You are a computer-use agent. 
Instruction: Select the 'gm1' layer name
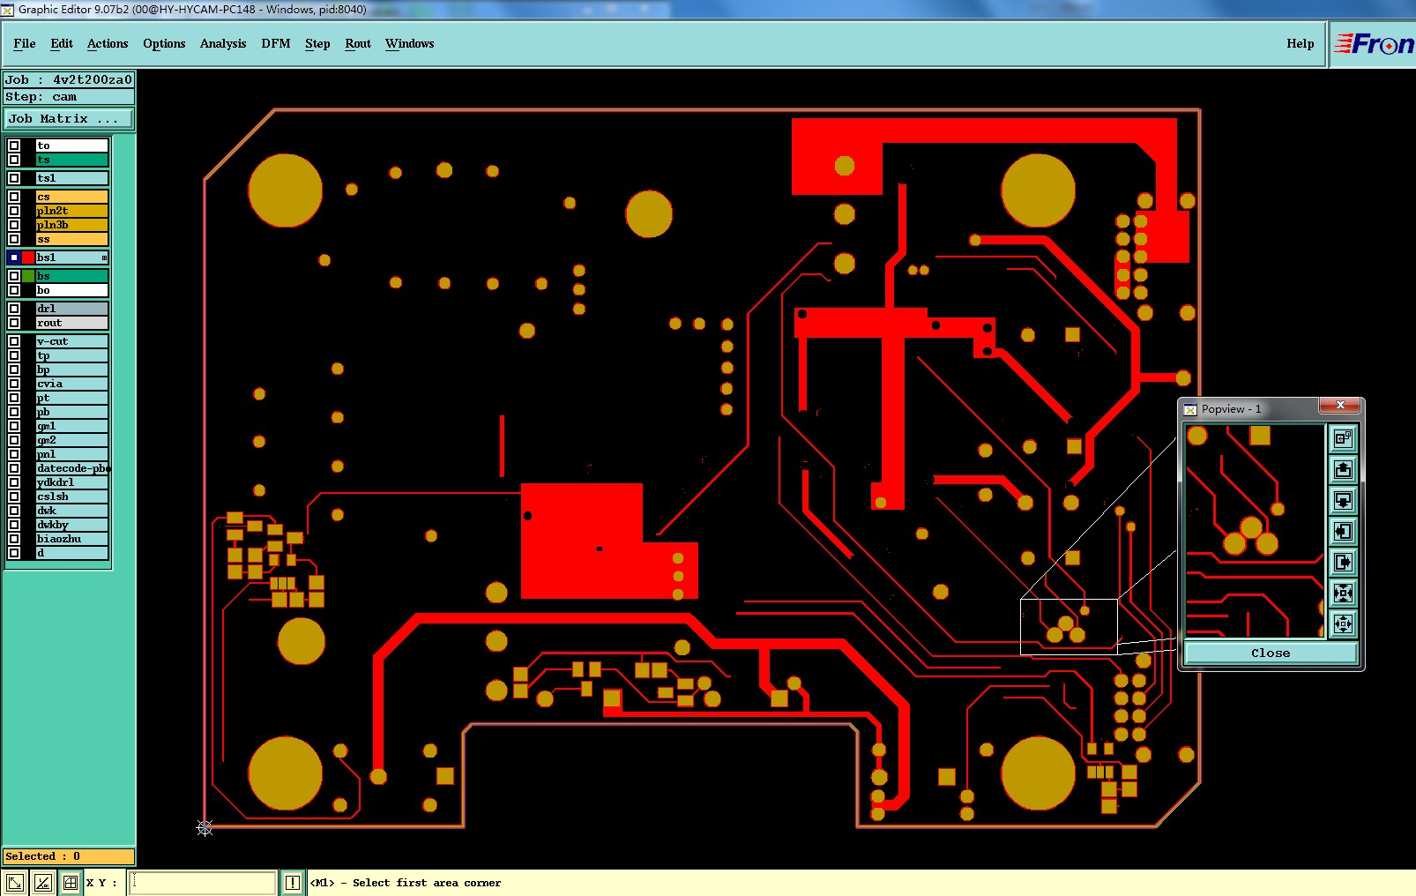tap(72, 426)
